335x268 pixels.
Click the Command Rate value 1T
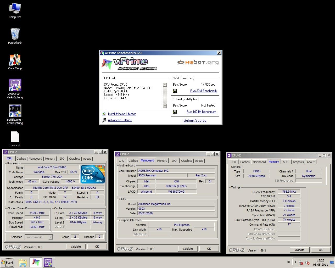[289, 225]
